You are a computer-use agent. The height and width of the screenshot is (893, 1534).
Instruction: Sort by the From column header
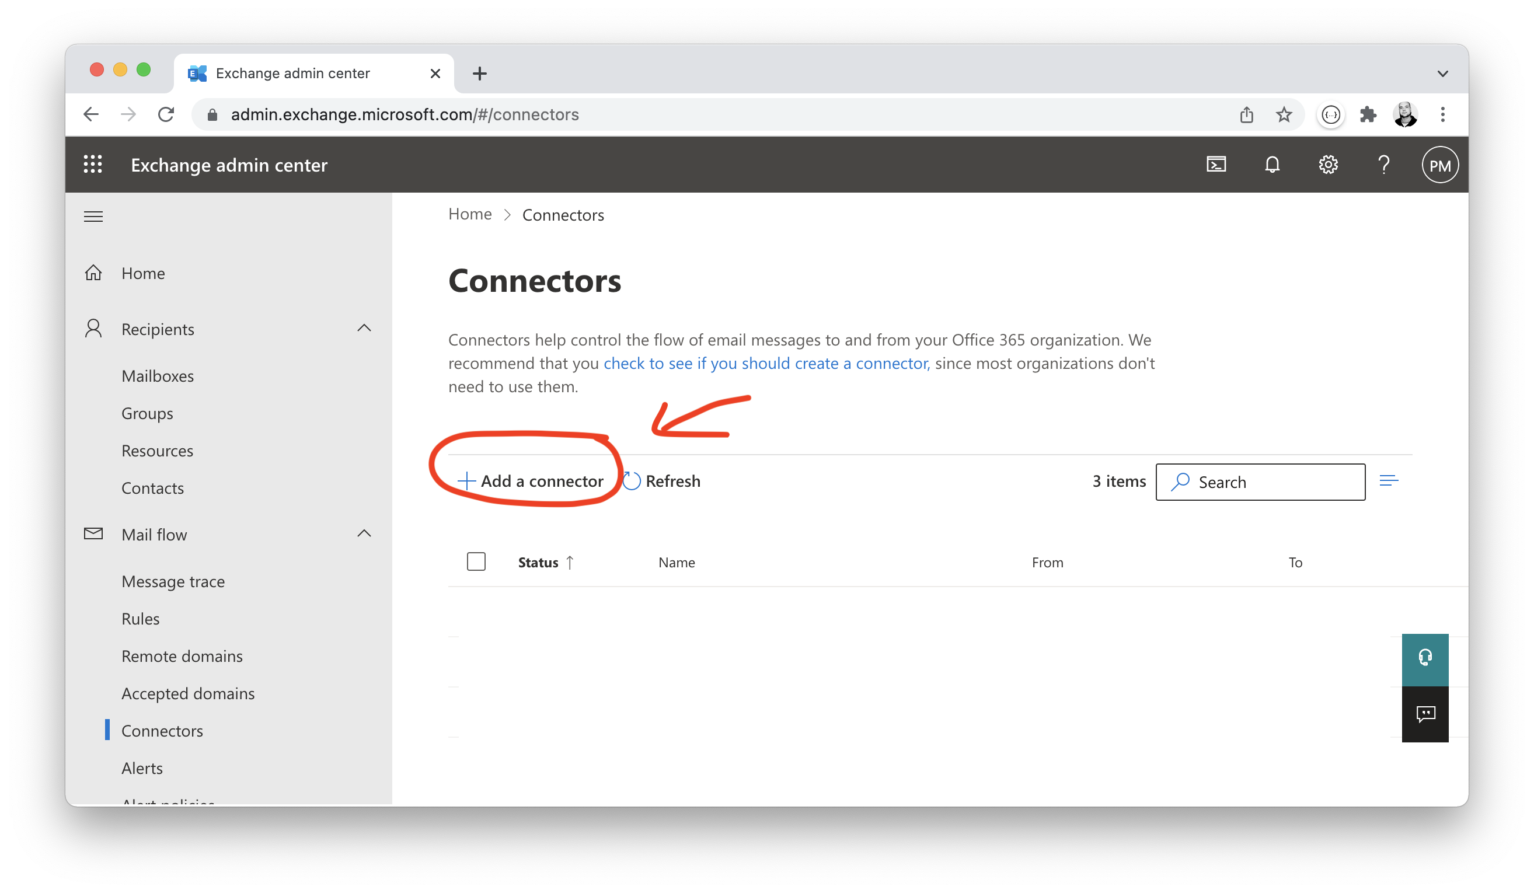(1047, 562)
